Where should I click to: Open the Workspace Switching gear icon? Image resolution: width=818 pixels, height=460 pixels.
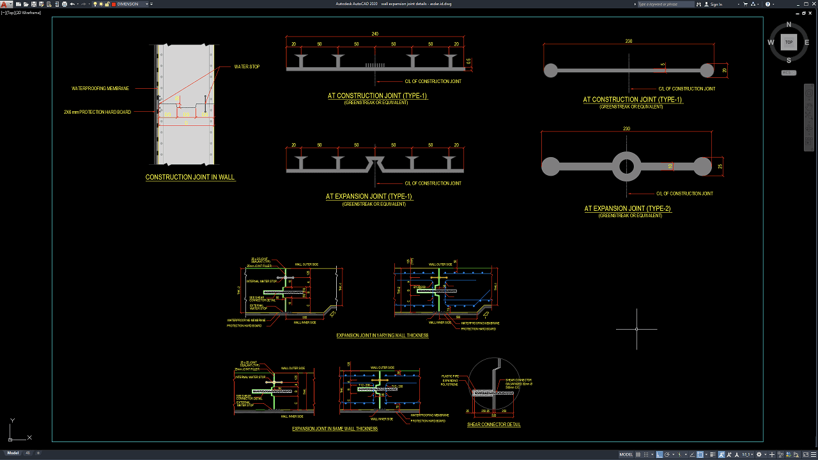pyautogui.click(x=759, y=455)
